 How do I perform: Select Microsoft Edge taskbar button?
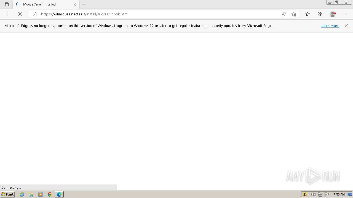click(x=59, y=194)
